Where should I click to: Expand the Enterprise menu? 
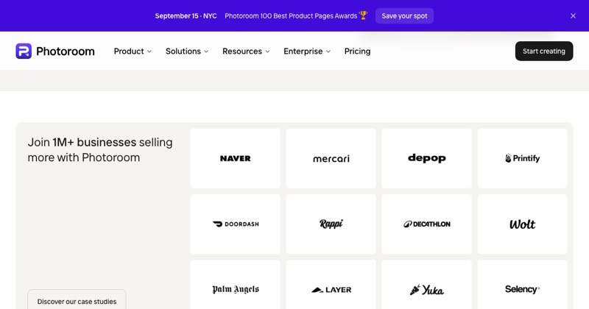[x=307, y=51]
